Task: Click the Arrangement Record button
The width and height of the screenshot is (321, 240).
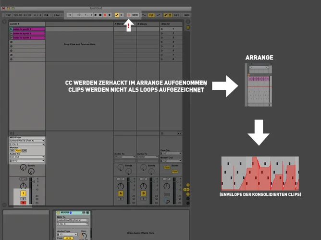Action: [x=105, y=15]
